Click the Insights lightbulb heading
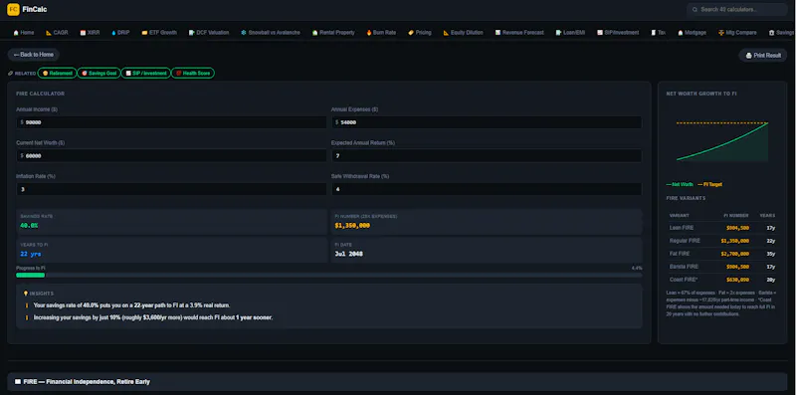The height and width of the screenshot is (395, 796). (38, 294)
